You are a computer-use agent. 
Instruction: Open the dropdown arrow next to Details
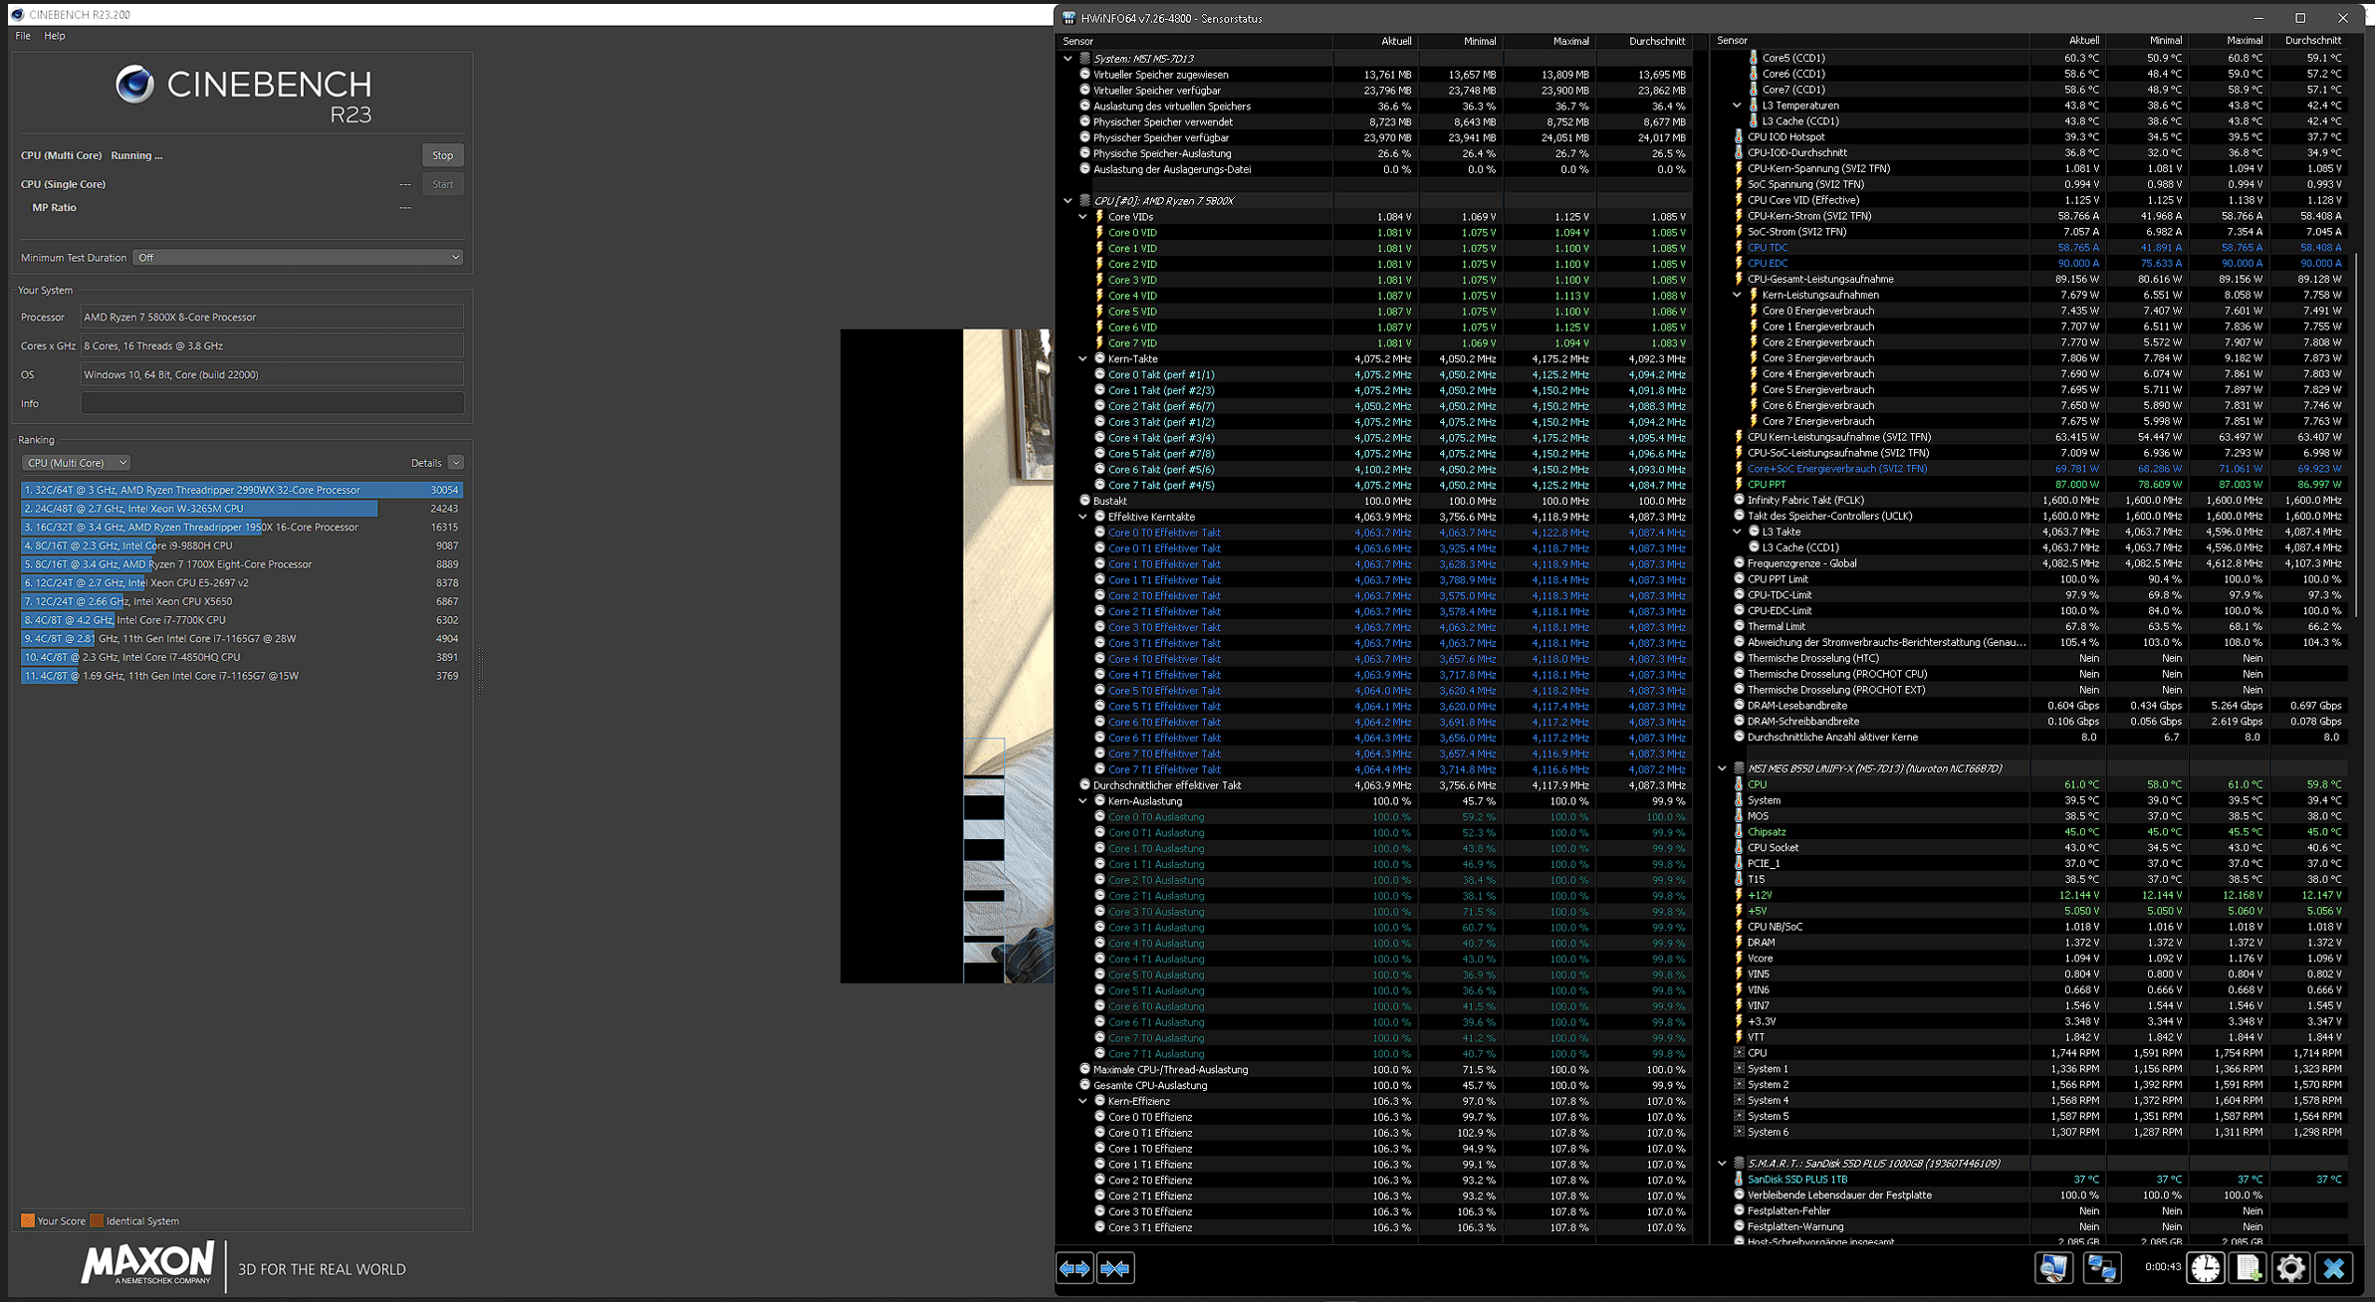456,463
